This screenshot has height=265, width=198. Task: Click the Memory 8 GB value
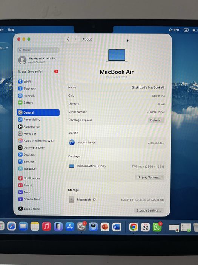click(x=161, y=104)
